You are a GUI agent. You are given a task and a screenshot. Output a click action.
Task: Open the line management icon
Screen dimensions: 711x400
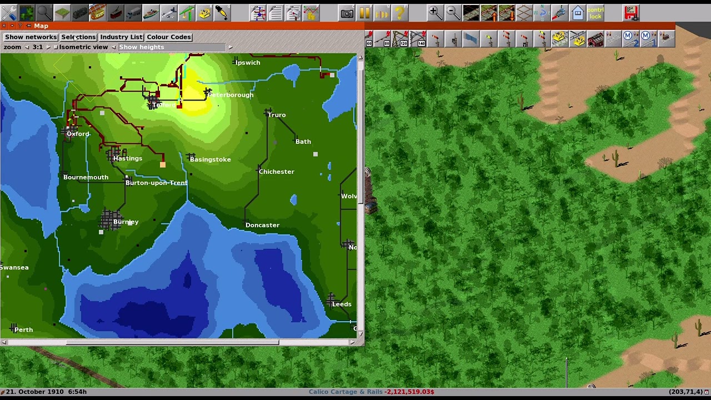(258, 12)
